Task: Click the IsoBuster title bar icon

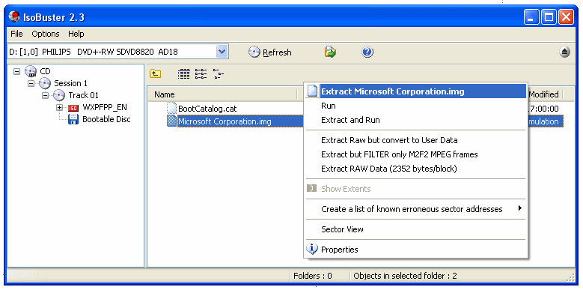Action: click(x=14, y=16)
